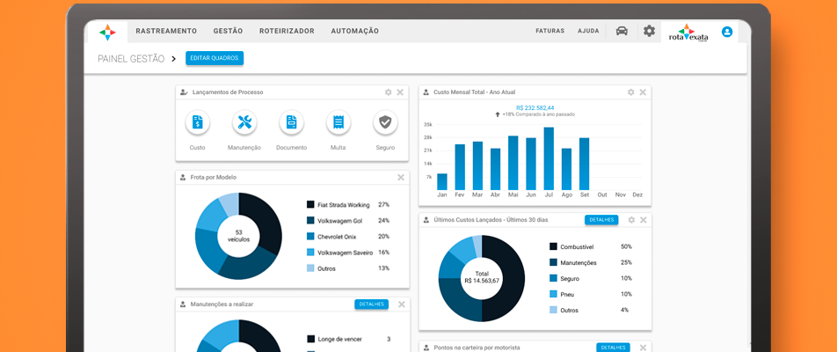Click the 53 veículos donut center
Screen dimensions: 837x352
(238, 236)
